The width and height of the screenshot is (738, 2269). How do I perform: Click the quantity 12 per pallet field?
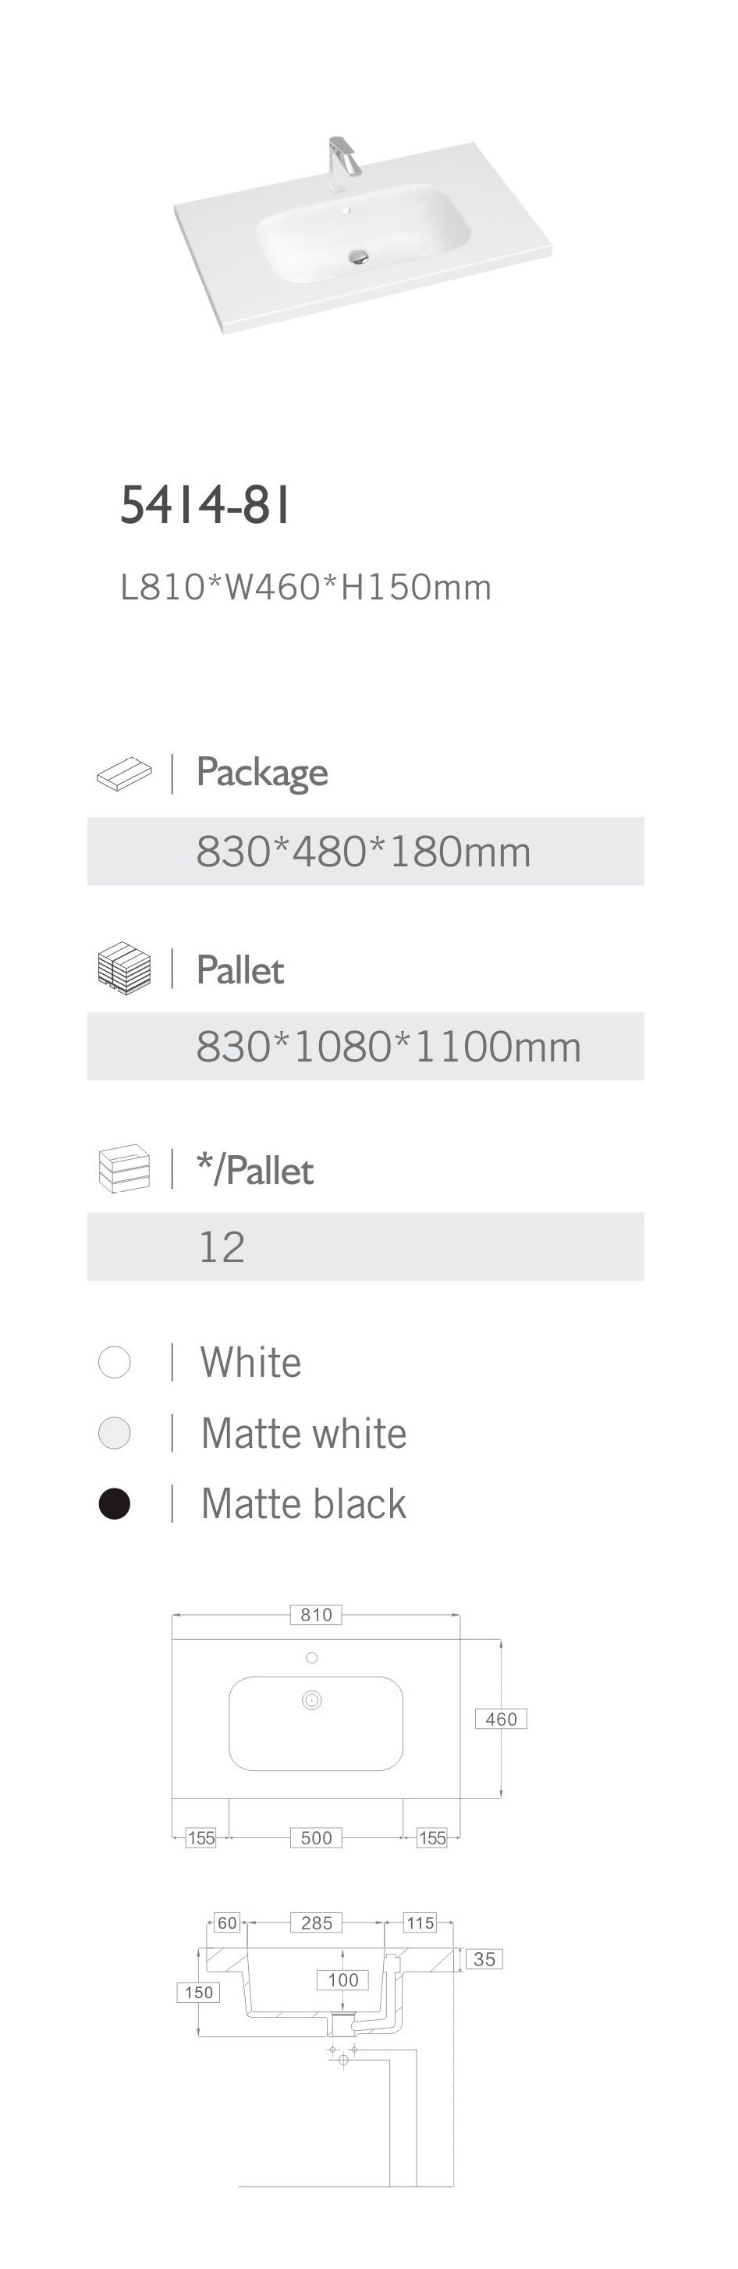pos(364,1247)
